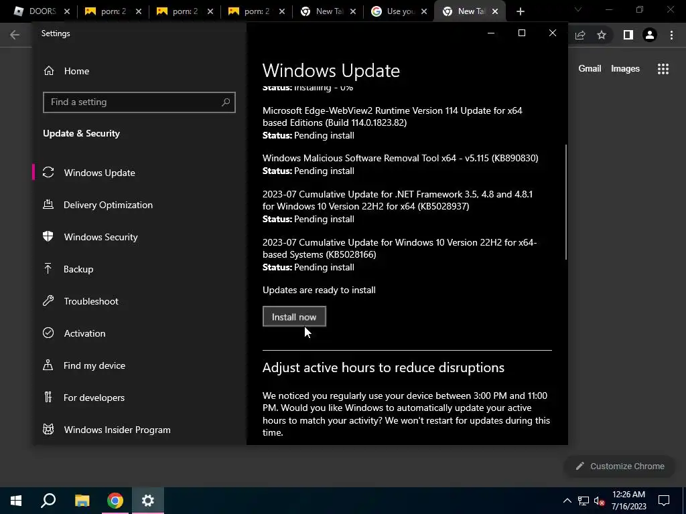Image resolution: width=686 pixels, height=514 pixels.
Task: Maximize the Settings window
Action: tap(521, 33)
